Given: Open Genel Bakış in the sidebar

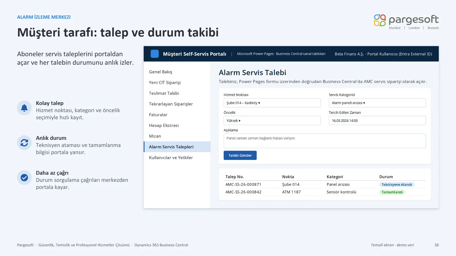Looking at the screenshot, I should tap(177, 72).
